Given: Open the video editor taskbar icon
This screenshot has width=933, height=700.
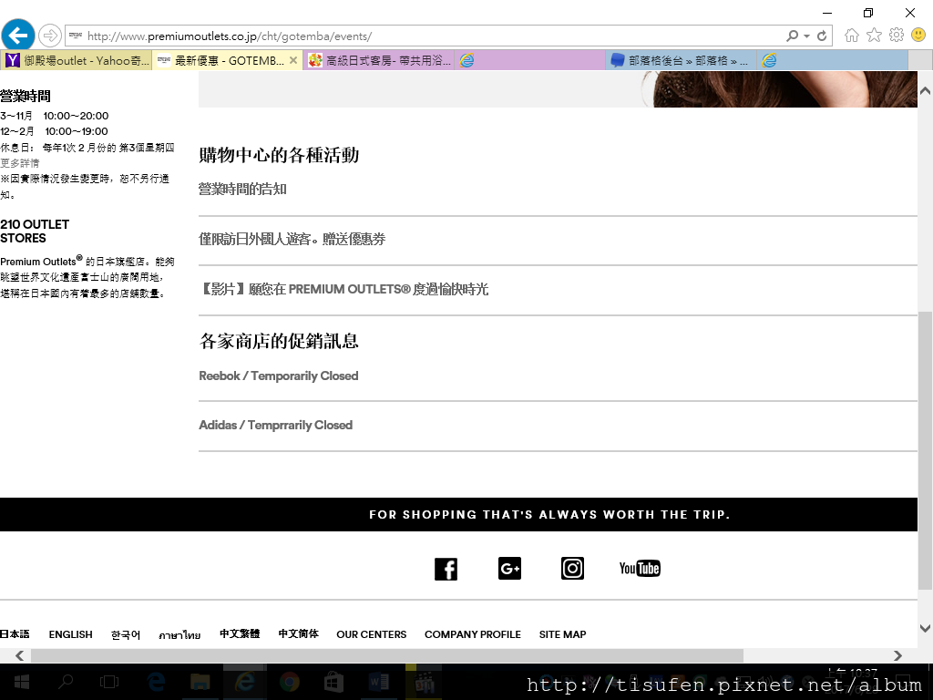Looking at the screenshot, I should click(424, 682).
